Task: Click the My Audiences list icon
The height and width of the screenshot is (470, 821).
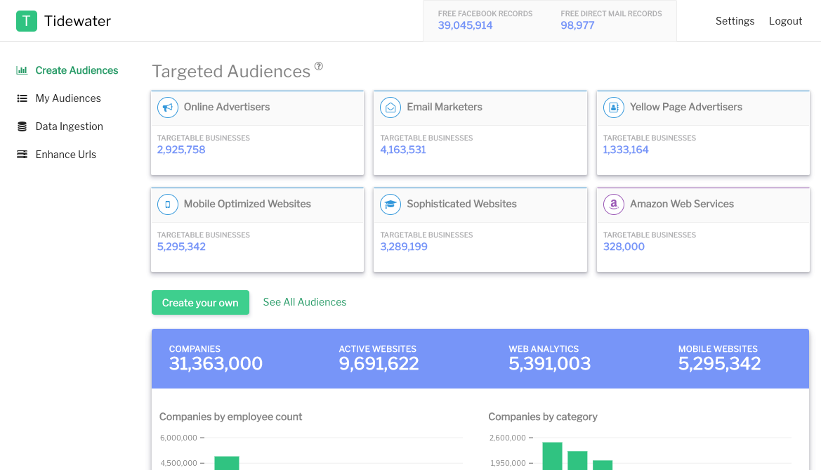Action: 22,98
